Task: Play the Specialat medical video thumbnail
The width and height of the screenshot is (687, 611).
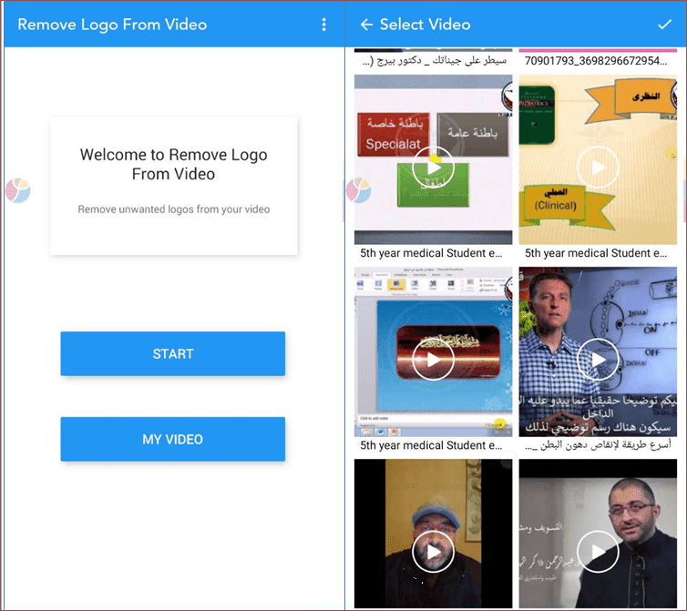Action: pos(433,167)
